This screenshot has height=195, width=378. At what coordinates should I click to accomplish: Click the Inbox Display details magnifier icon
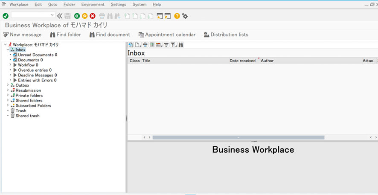point(152,45)
